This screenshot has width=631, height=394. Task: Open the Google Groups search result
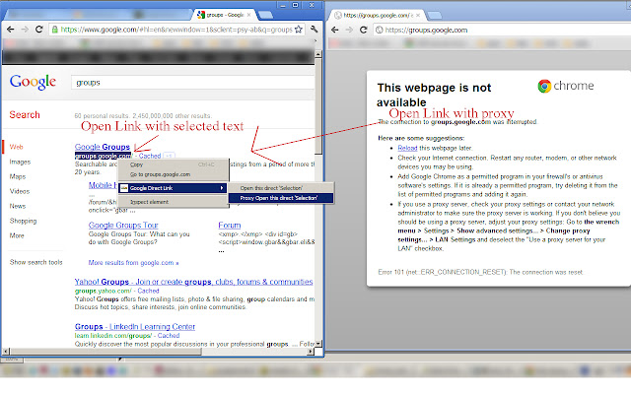click(x=103, y=147)
